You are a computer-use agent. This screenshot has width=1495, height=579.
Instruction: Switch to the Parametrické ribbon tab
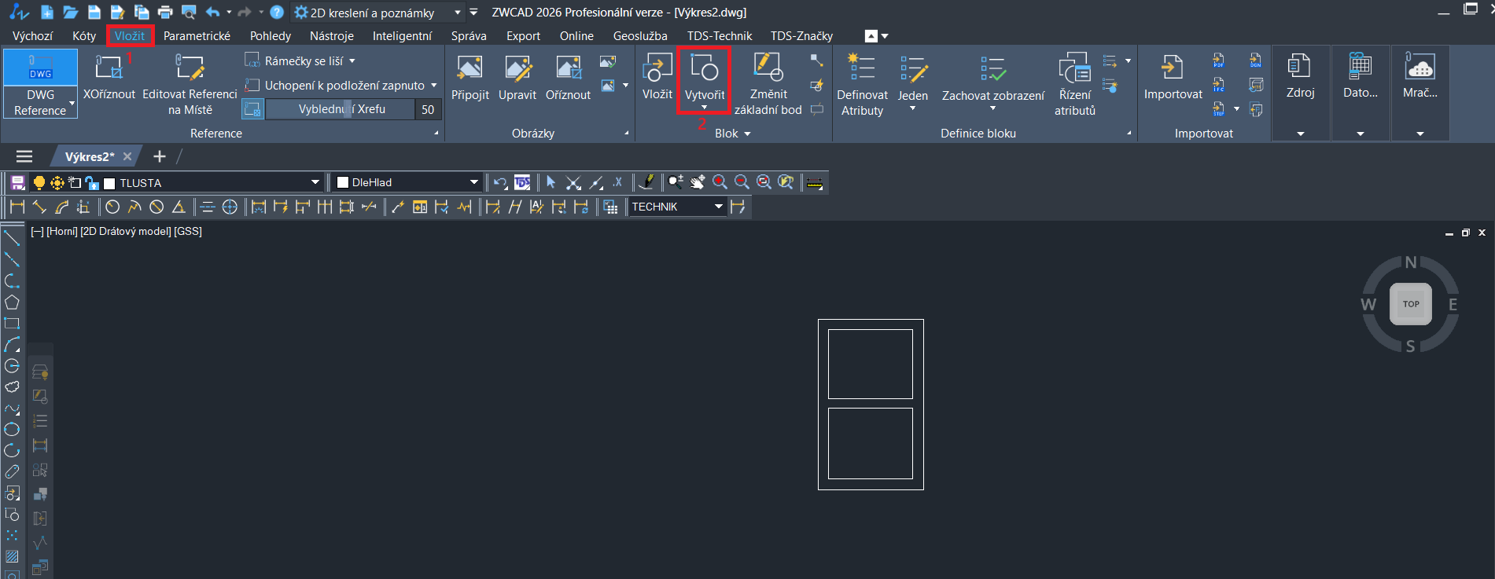(x=197, y=36)
